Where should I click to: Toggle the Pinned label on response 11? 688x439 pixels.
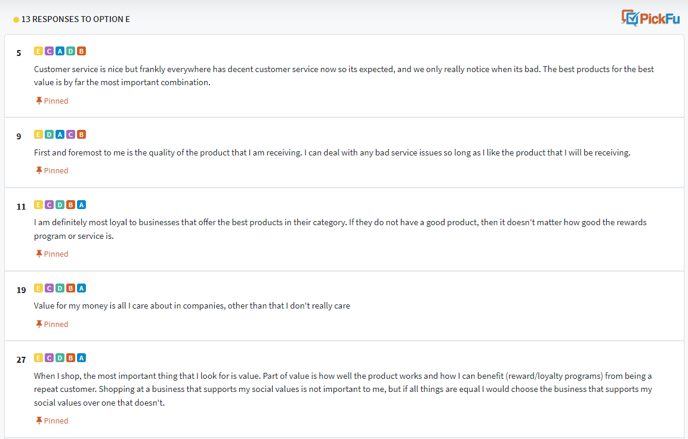coord(56,254)
